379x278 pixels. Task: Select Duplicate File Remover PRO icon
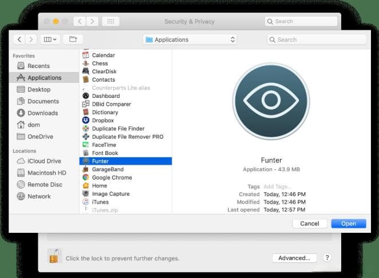tap(86, 137)
